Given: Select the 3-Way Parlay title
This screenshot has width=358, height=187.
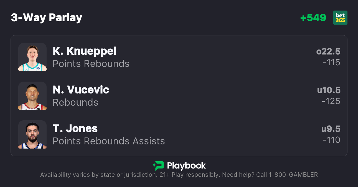Looking at the screenshot, I should coord(47,18).
